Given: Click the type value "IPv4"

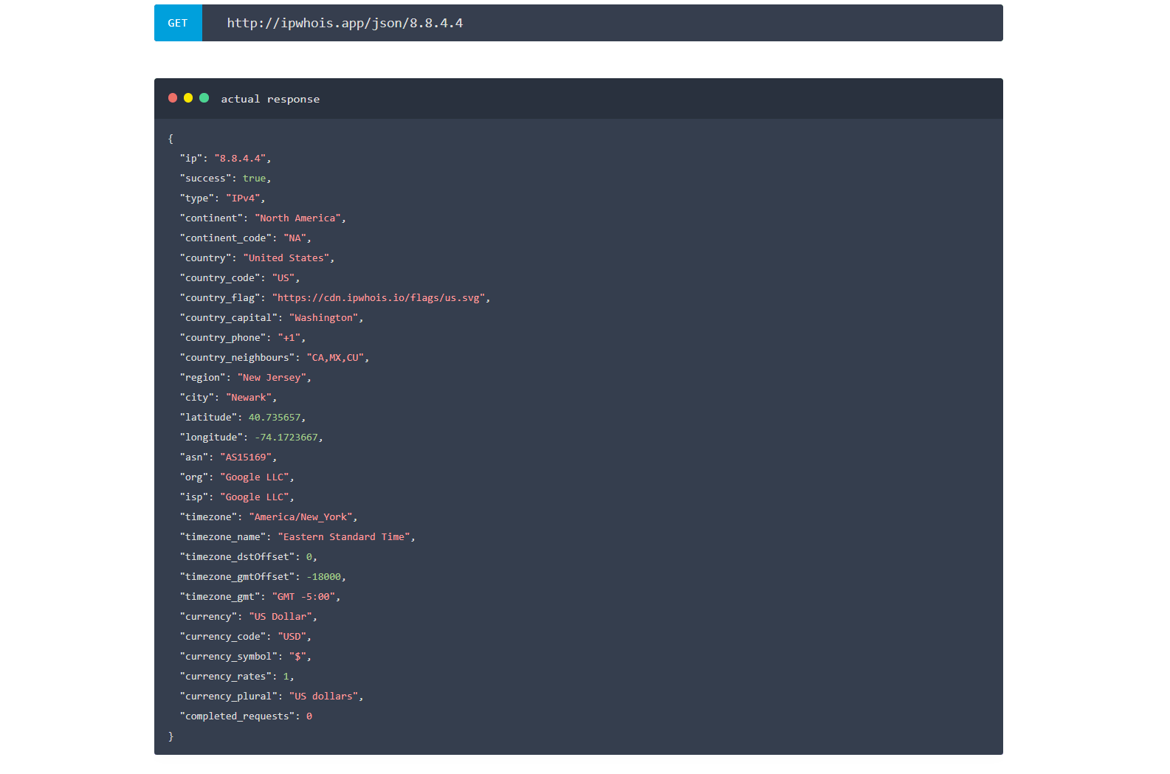Looking at the screenshot, I should coord(243,198).
